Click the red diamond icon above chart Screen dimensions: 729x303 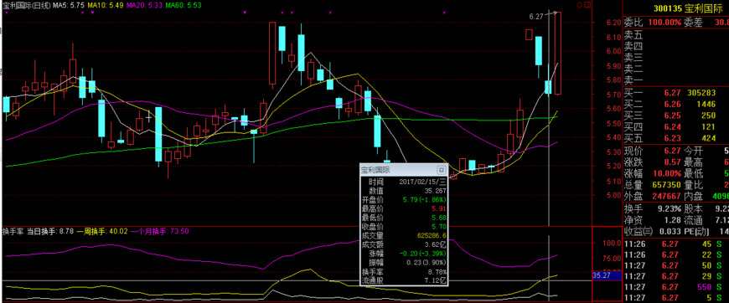[579, 5]
